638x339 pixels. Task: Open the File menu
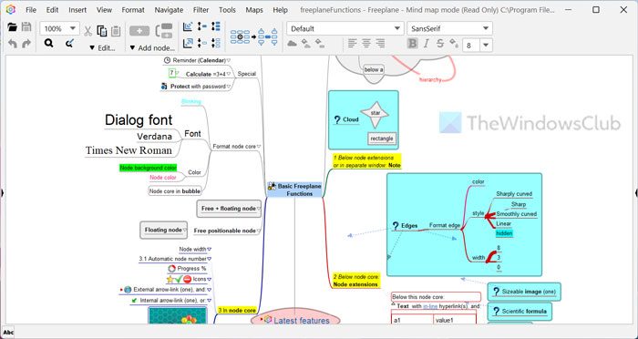[x=31, y=10]
